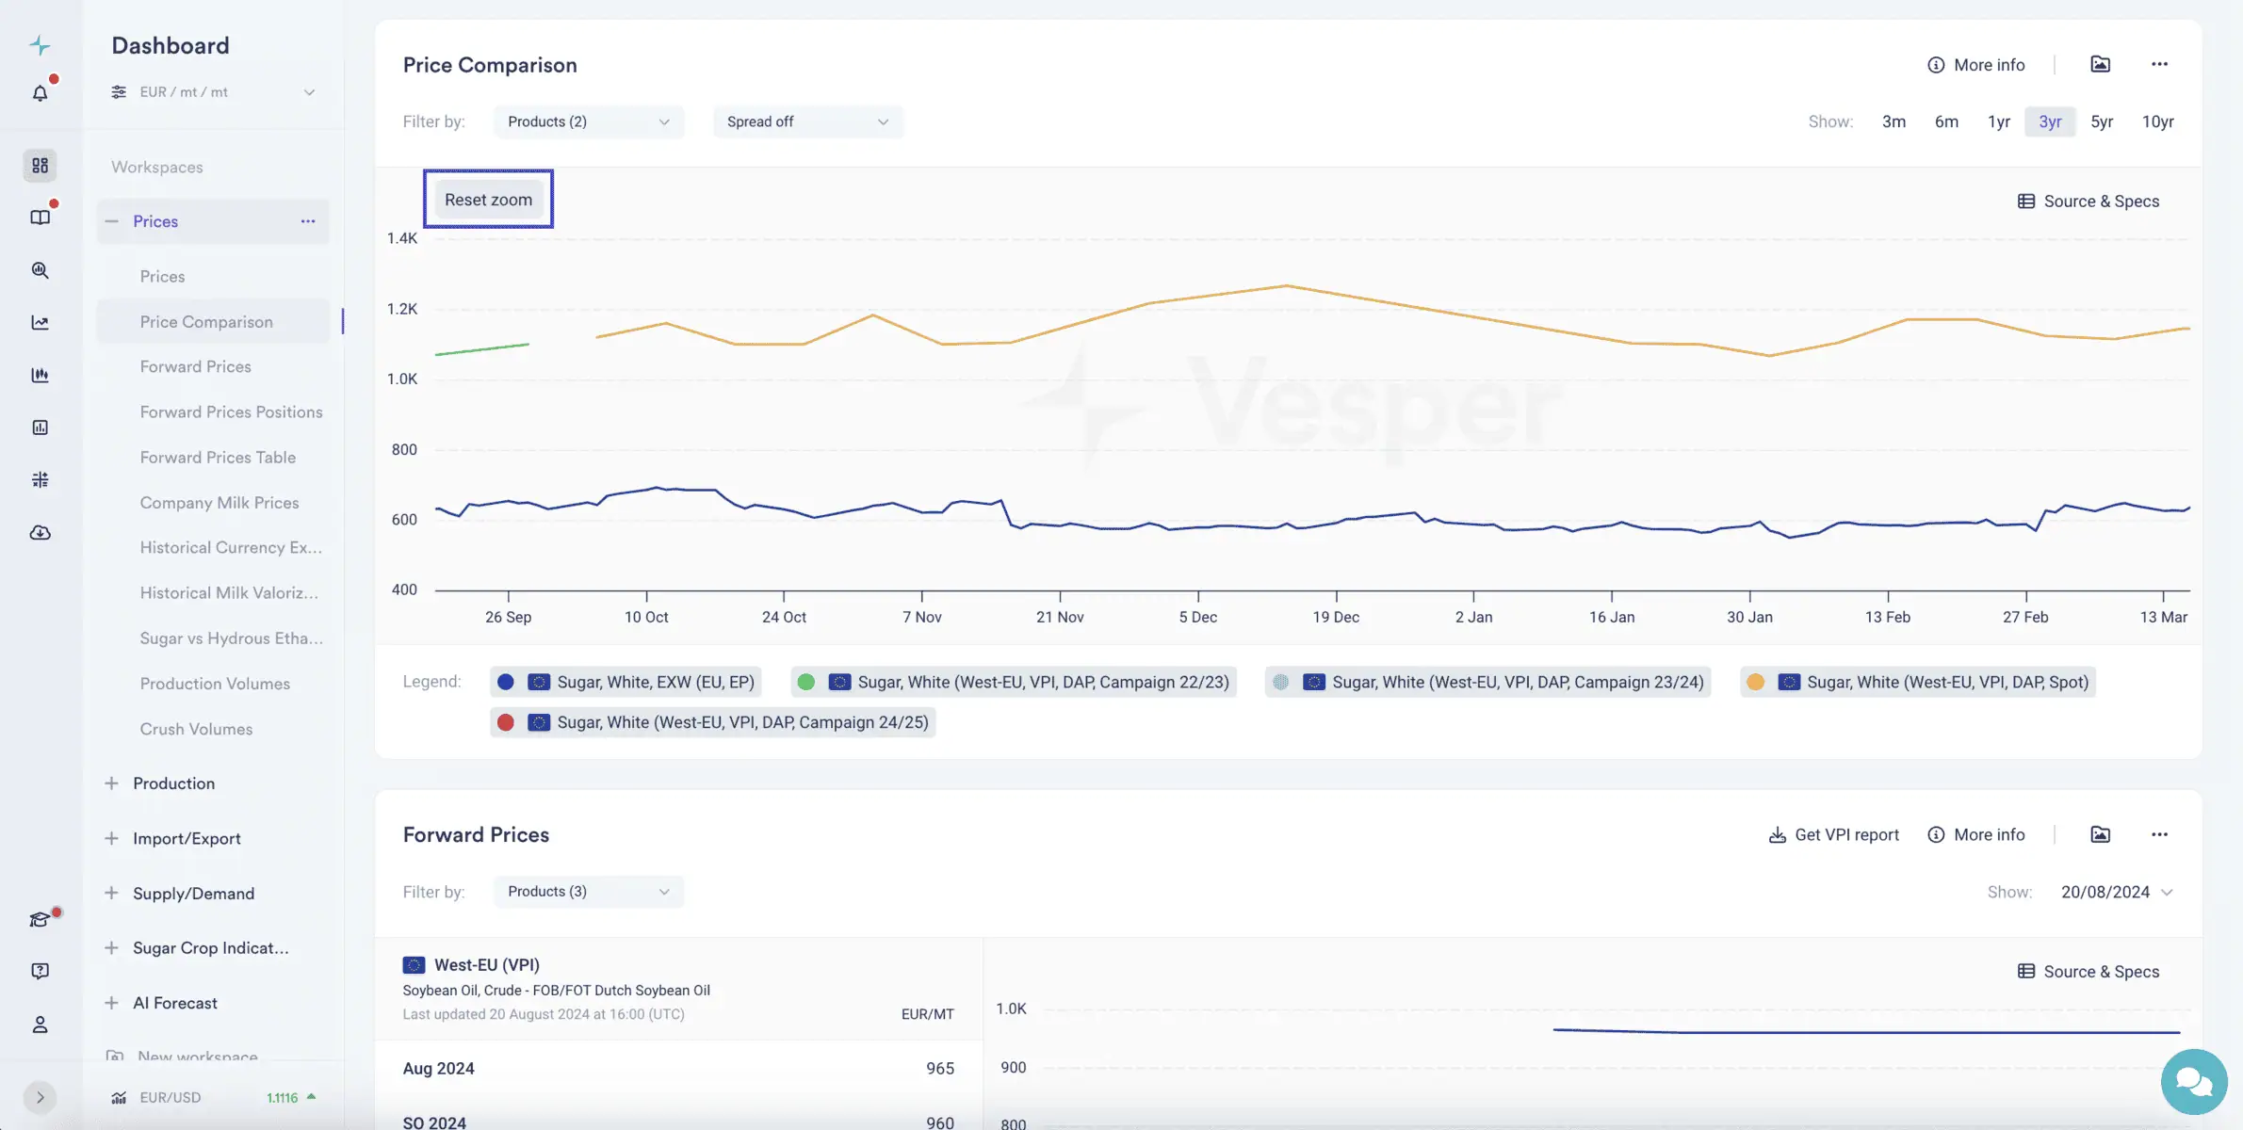Open Forward Prices Positions in sidebar

point(231,412)
